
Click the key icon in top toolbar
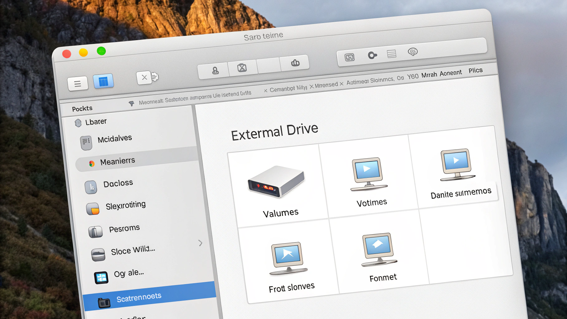coord(372,55)
